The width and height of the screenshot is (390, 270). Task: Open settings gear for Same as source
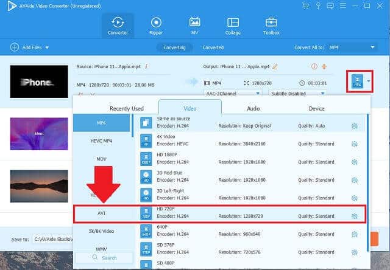355,126
